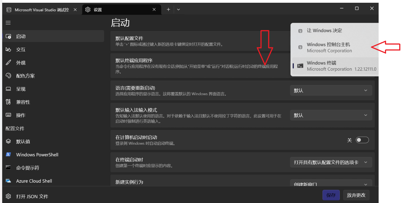Click the 默认值 layers icon in sidebar
The image size is (402, 203).
[x=8, y=141]
